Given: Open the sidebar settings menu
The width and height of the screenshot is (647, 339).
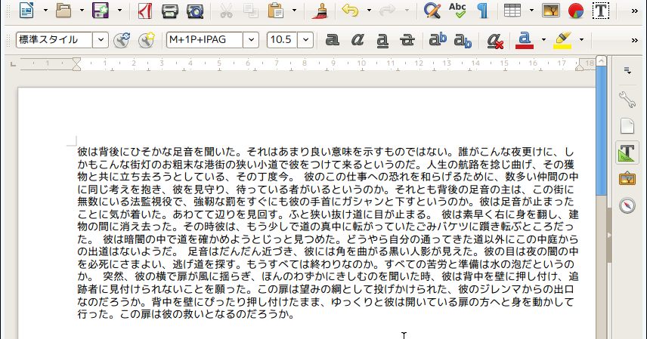Looking at the screenshot, I should pyautogui.click(x=627, y=70).
